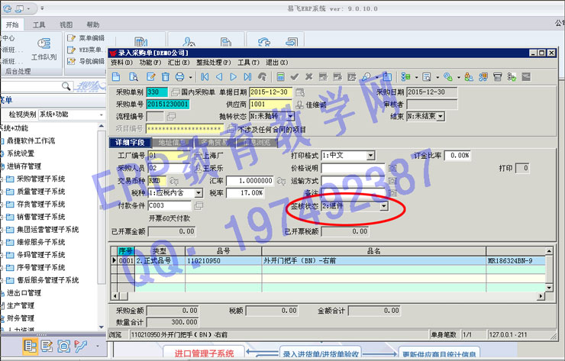Expand the print options dropdown arrow
The image size is (565, 361).
click(x=190, y=77)
